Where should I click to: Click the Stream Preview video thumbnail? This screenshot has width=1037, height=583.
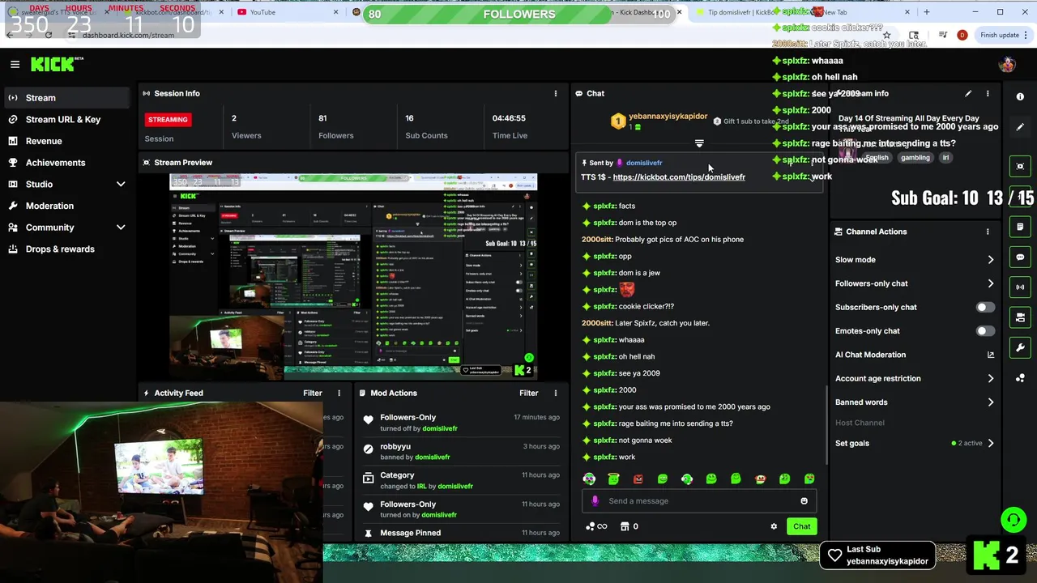click(x=353, y=276)
